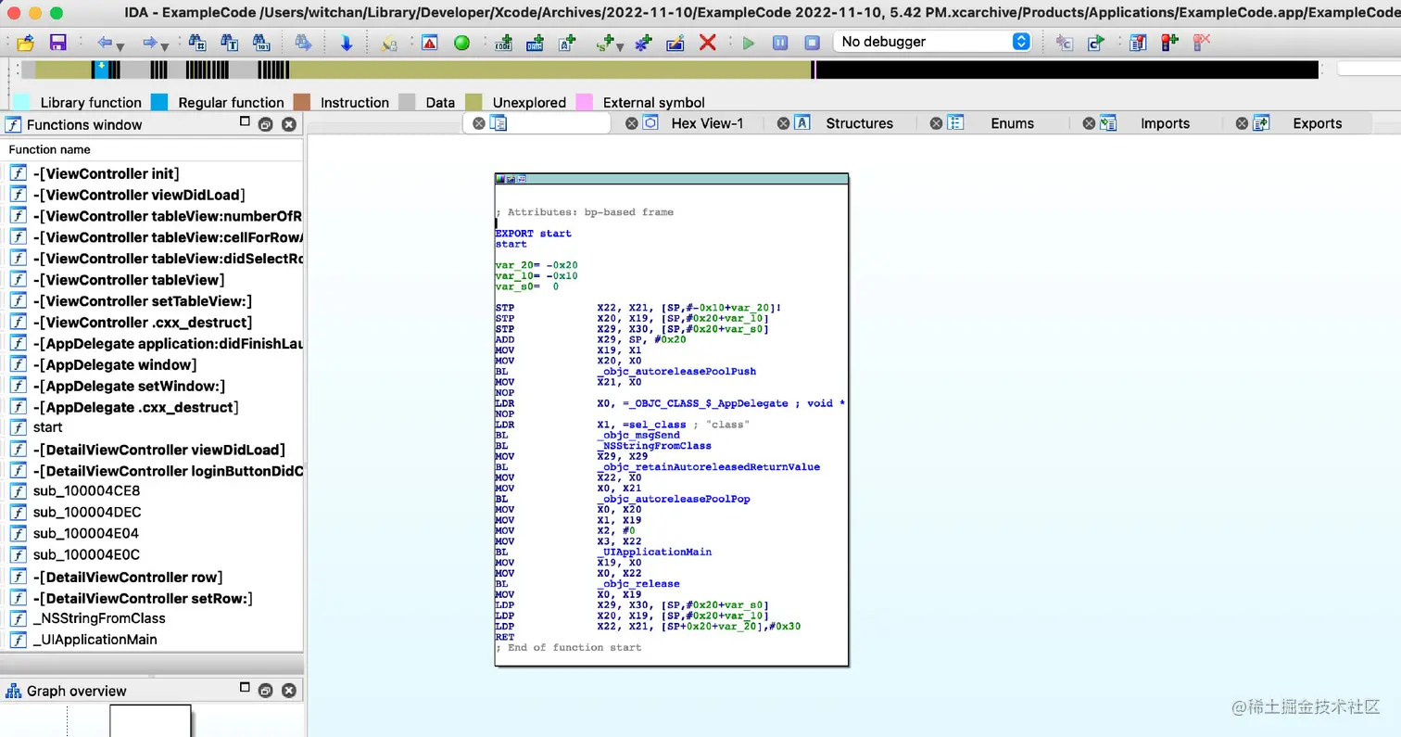Click the green 's' plus string icon

click(604, 43)
